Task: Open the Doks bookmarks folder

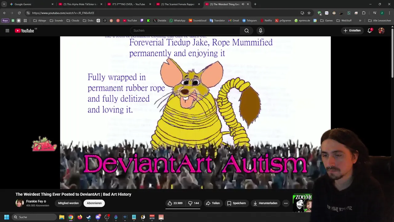Action: [x=88, y=21]
